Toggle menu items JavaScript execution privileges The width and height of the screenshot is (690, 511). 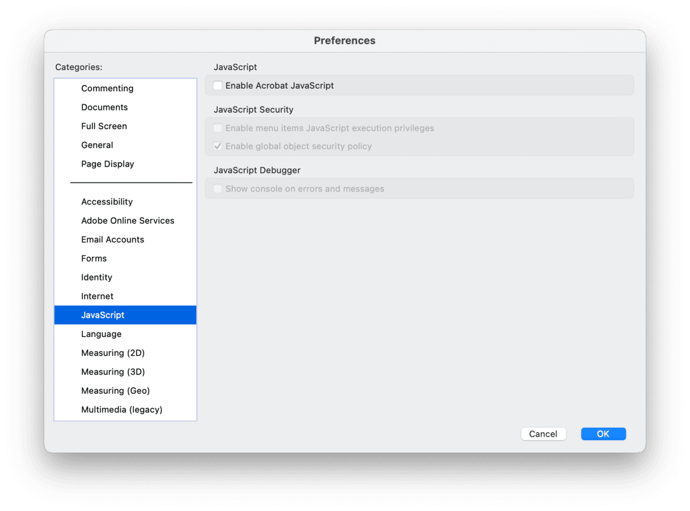(x=218, y=128)
